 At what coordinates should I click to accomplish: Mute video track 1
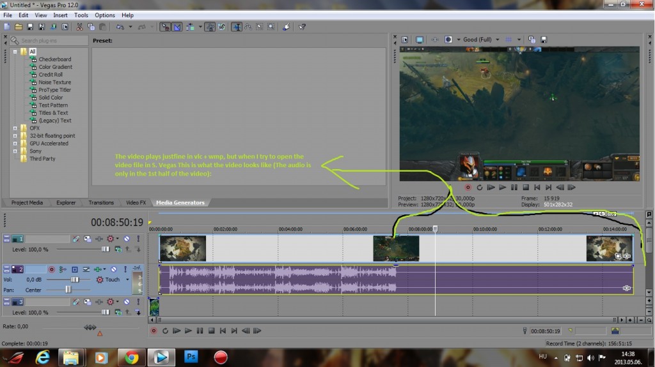pos(127,239)
